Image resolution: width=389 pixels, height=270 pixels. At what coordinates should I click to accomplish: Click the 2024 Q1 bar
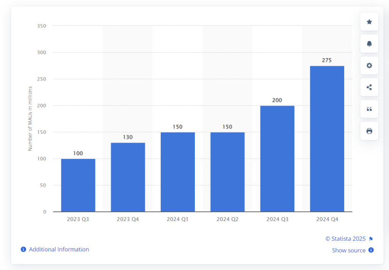(178, 172)
